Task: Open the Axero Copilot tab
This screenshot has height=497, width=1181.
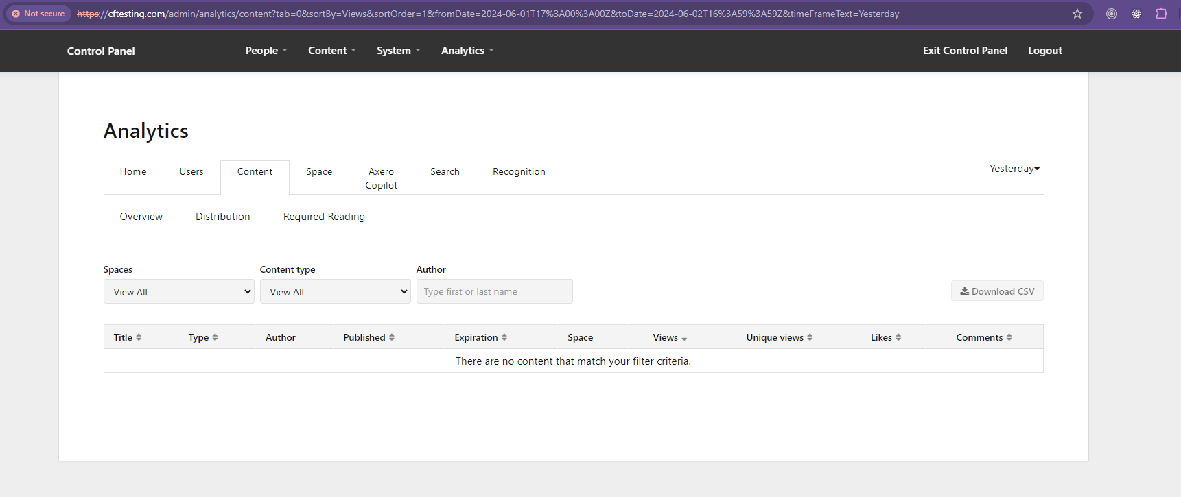Action: (382, 178)
